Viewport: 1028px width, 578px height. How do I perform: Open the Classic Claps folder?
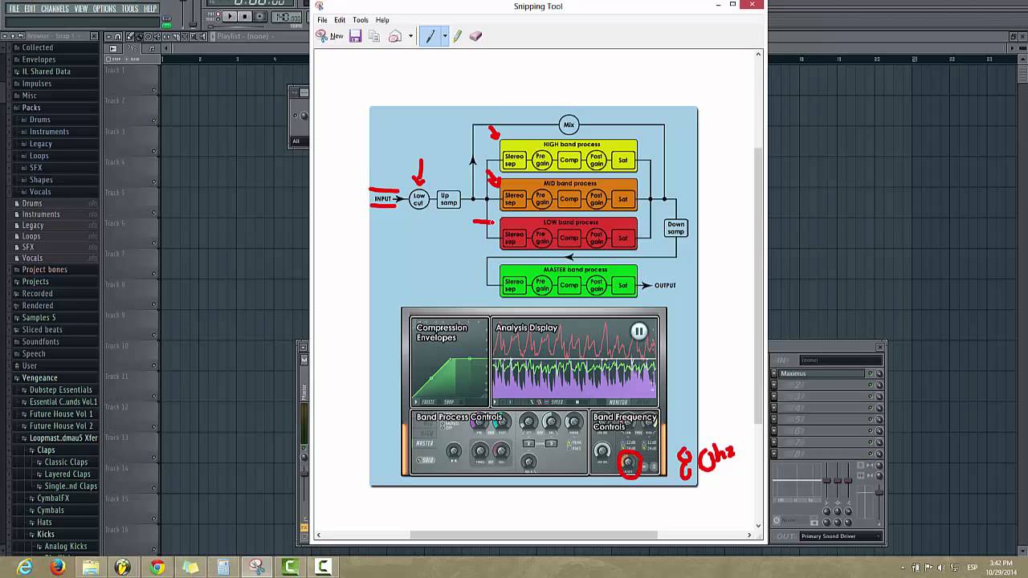click(x=66, y=462)
